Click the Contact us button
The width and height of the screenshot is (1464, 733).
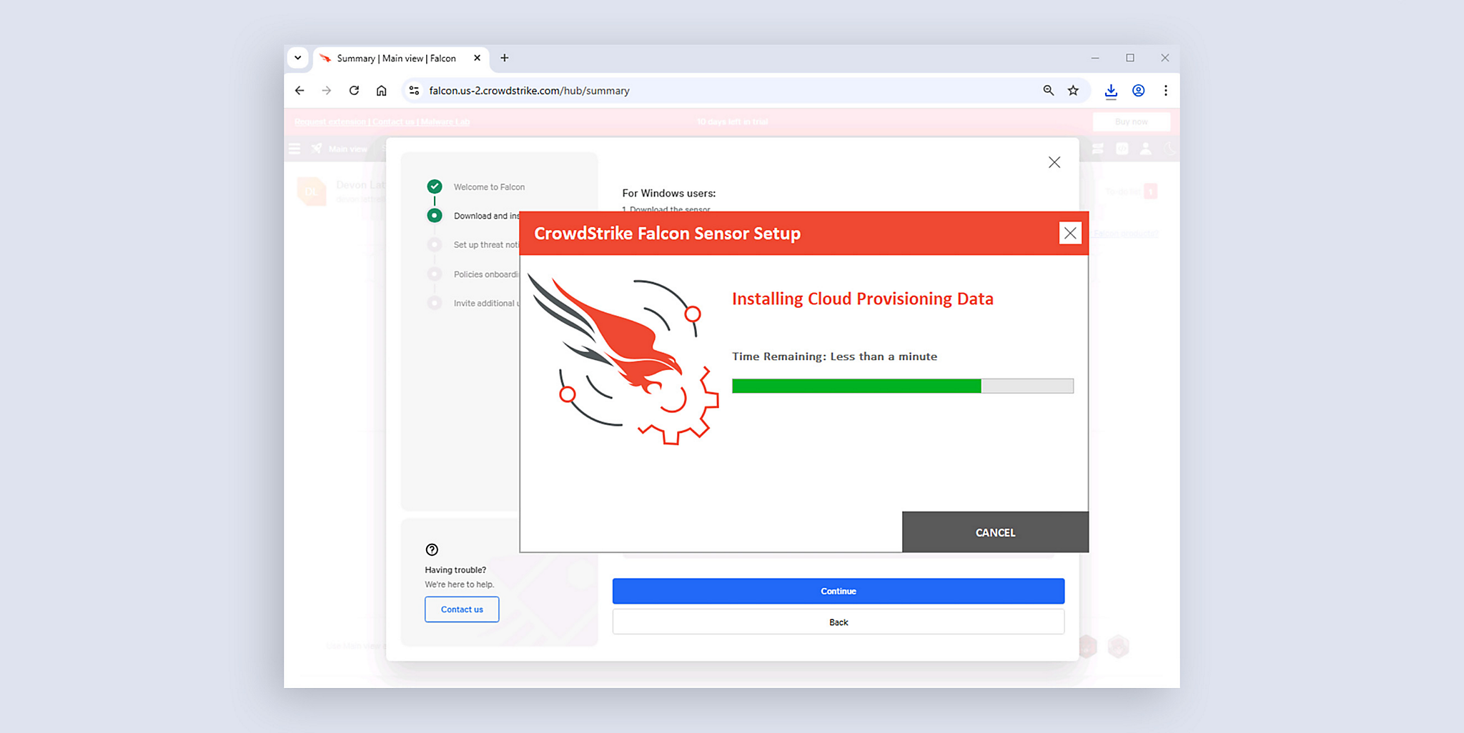point(461,609)
